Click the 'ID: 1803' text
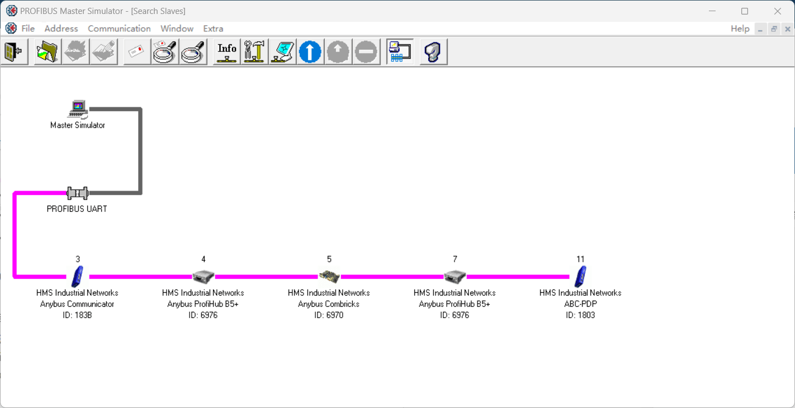Viewport: 795px width, 408px height. [580, 315]
